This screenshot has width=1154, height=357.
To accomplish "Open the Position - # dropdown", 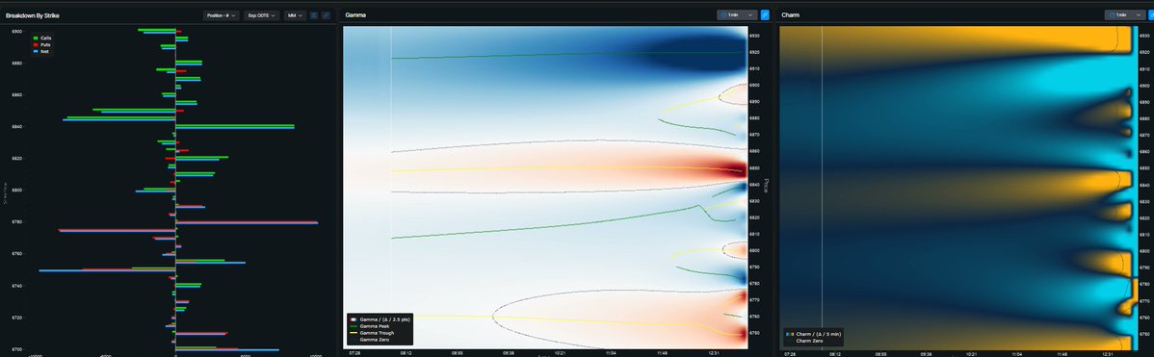I will pyautogui.click(x=221, y=14).
